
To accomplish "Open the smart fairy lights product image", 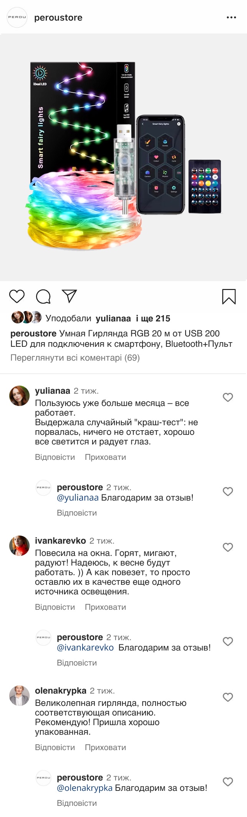I will [123, 157].
